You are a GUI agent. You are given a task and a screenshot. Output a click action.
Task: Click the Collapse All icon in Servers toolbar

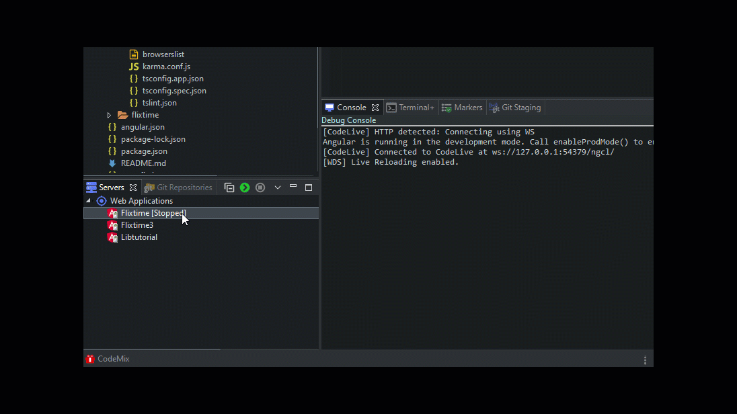coord(229,188)
